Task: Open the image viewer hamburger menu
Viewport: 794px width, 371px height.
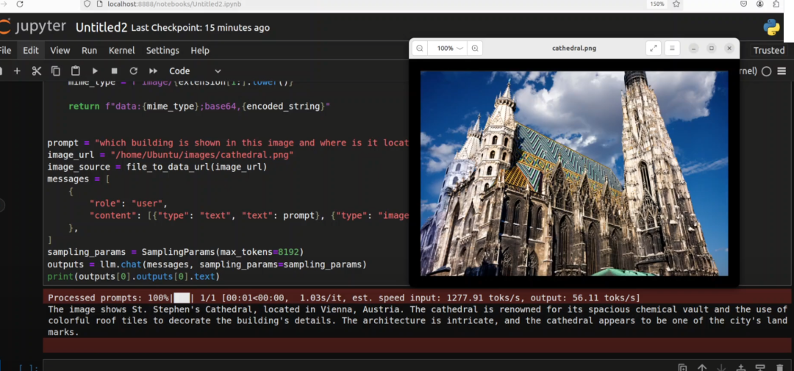Action: click(672, 48)
